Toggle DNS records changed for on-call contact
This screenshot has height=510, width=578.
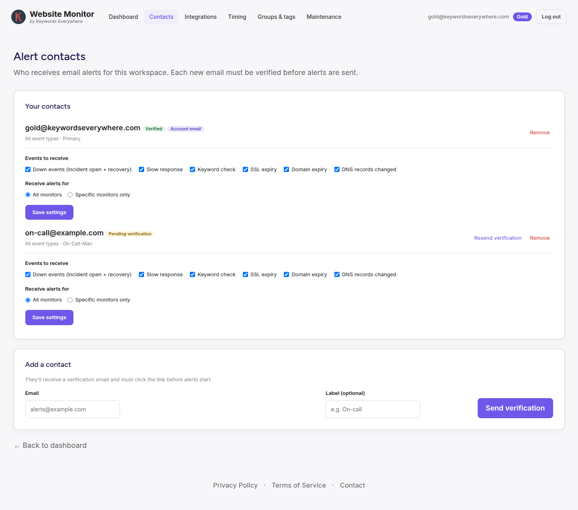click(337, 275)
